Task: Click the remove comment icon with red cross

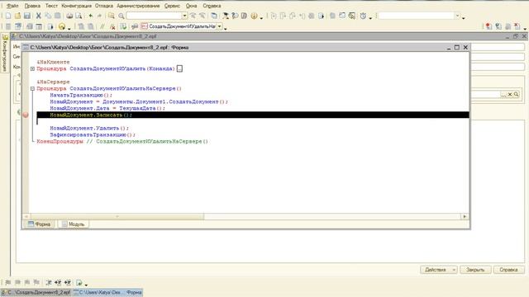Action: tap(112, 26)
